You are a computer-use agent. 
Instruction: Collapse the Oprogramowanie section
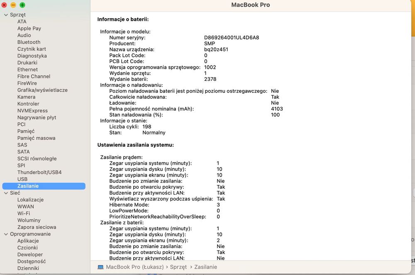tap(6, 234)
